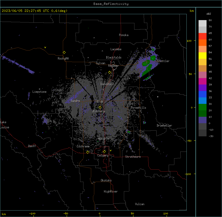Select the Blackfalds city label
Image resolution: width=222 pixels, height=217 pixels.
pos(114,57)
